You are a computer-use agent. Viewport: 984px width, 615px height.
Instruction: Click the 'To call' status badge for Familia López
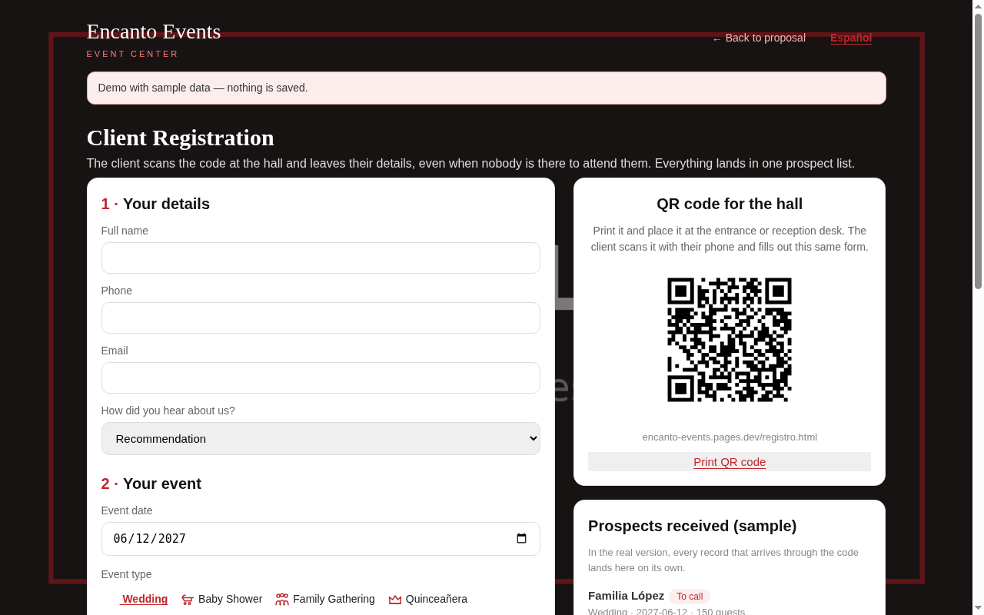click(x=690, y=597)
